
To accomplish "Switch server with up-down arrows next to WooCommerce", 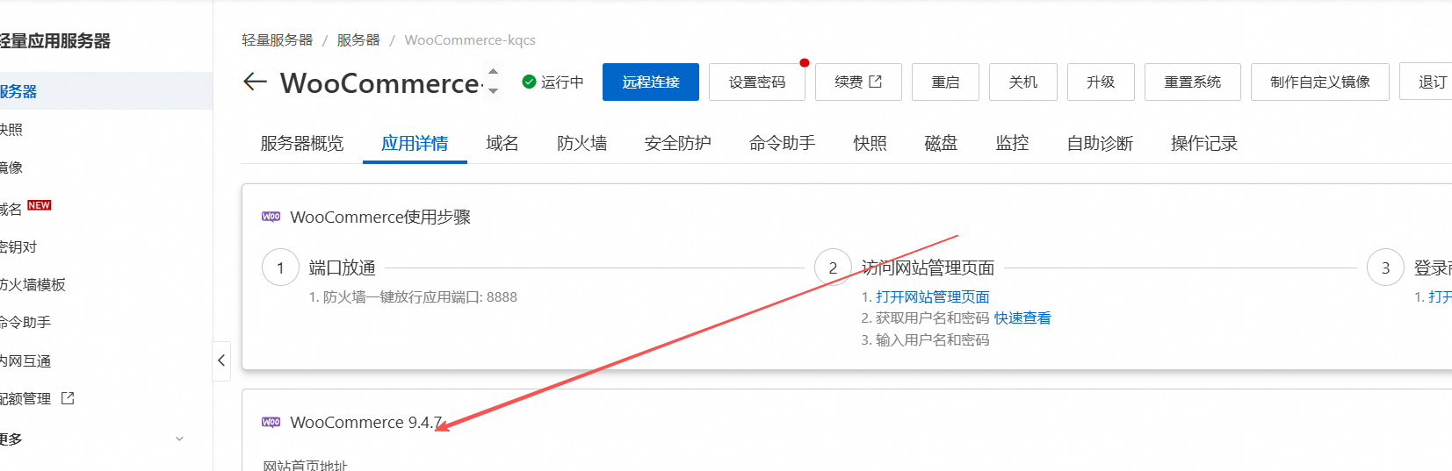I will (x=493, y=82).
